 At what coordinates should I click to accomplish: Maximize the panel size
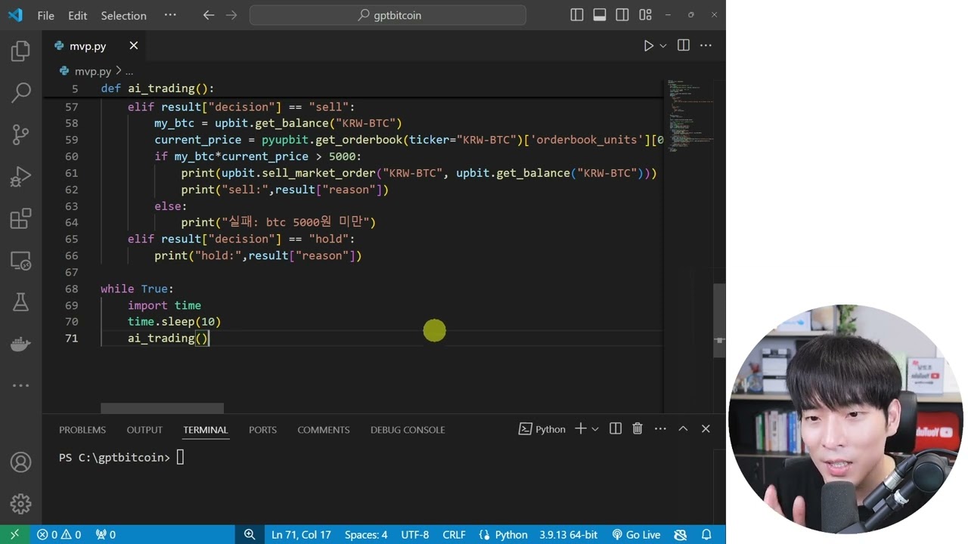pyautogui.click(x=683, y=428)
